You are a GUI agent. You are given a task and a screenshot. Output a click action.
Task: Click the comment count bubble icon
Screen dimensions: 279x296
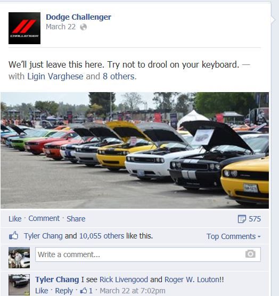(242, 219)
